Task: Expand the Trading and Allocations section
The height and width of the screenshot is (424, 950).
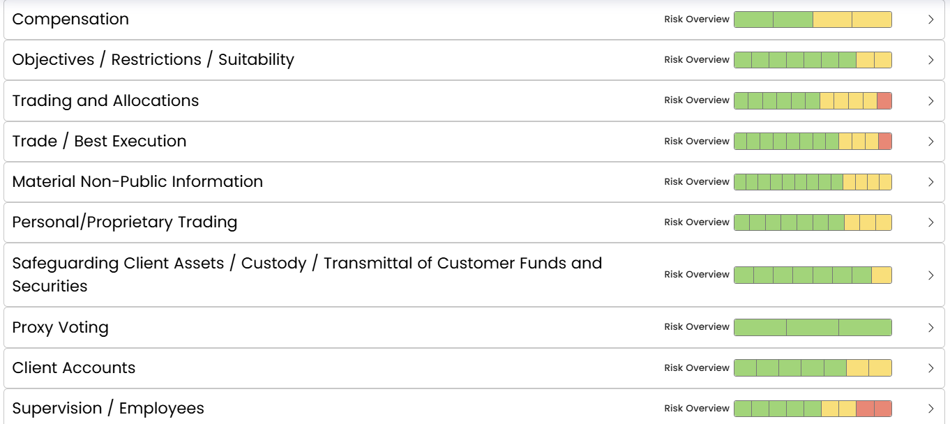Action: pyautogui.click(x=930, y=100)
